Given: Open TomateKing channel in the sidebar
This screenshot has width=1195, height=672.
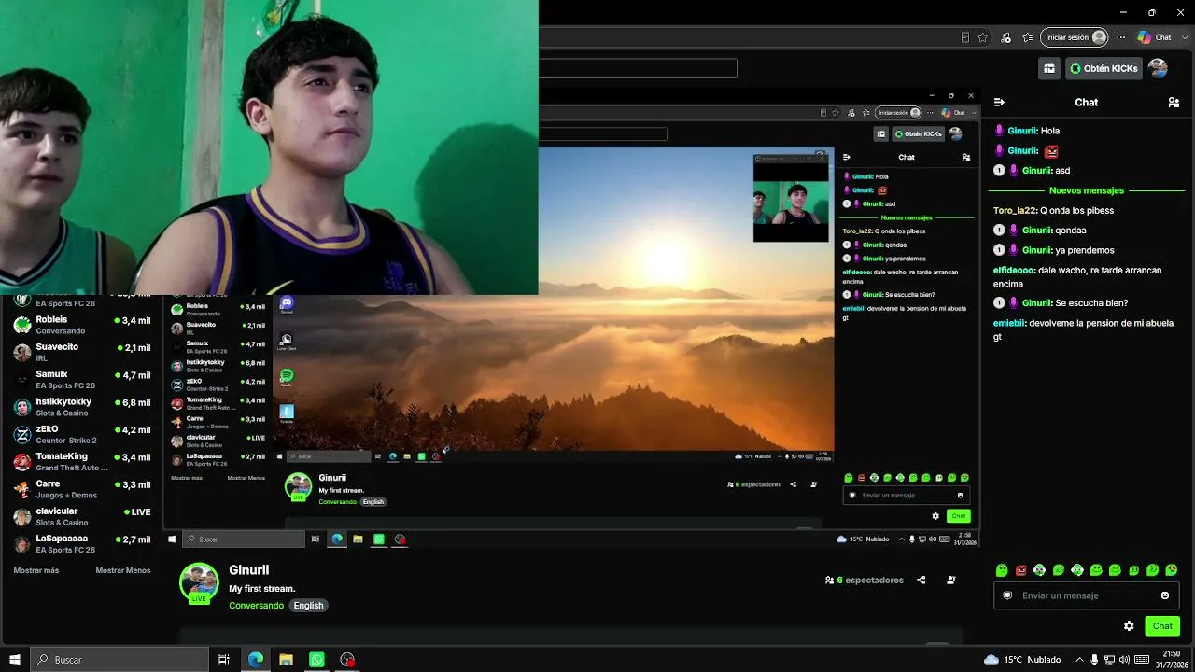Looking at the screenshot, I should point(81,462).
